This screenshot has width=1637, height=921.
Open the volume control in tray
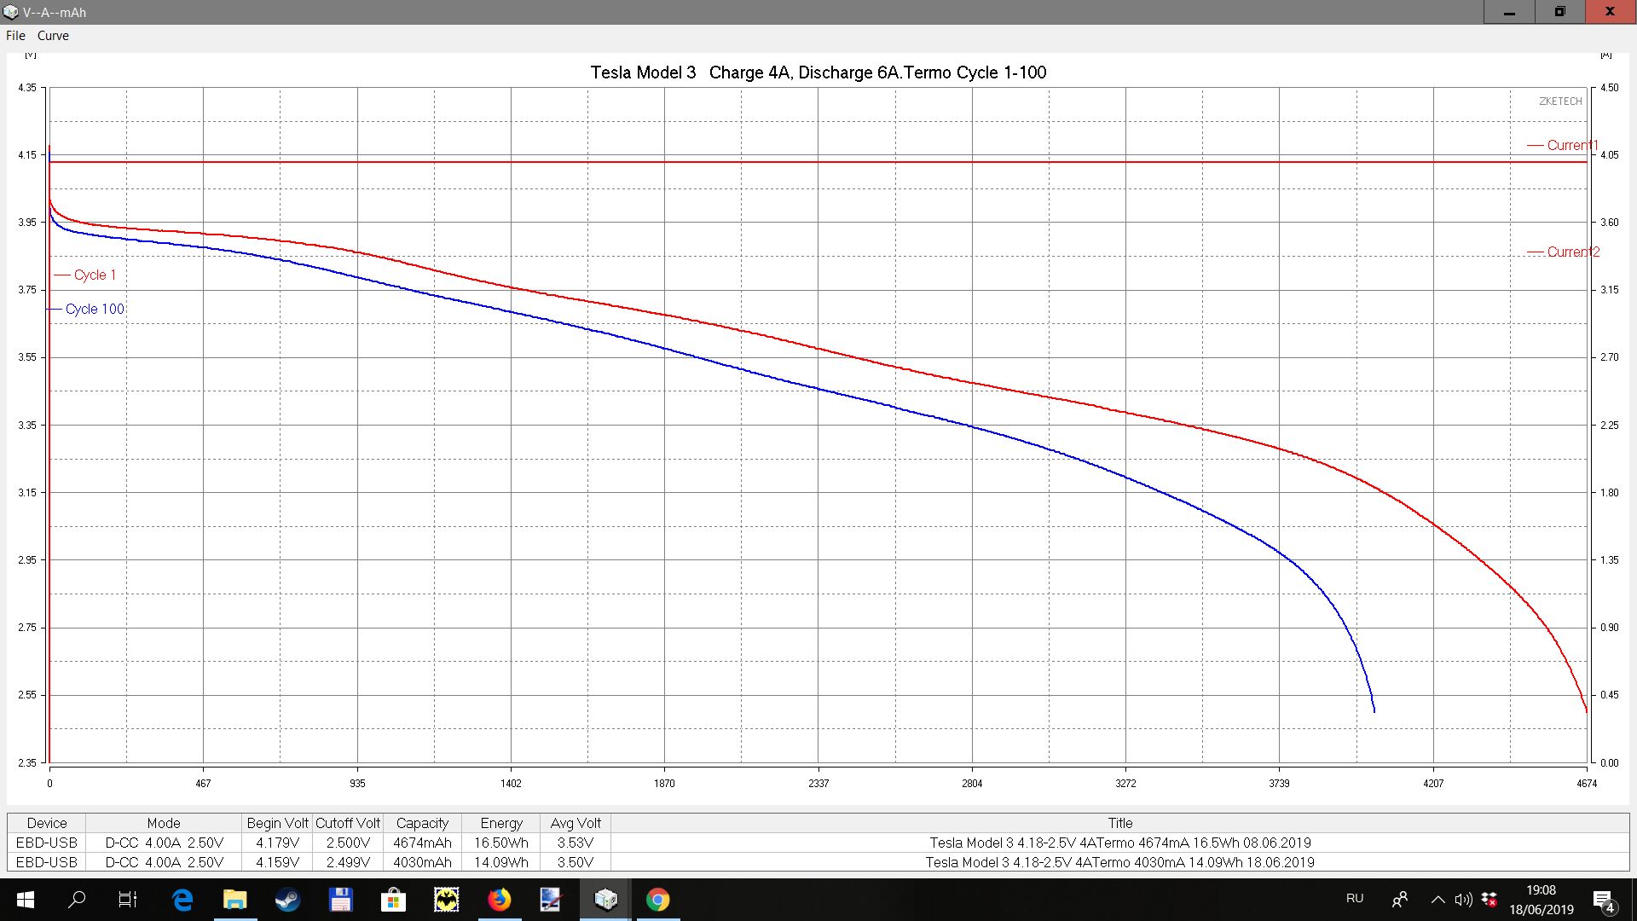tap(1463, 900)
